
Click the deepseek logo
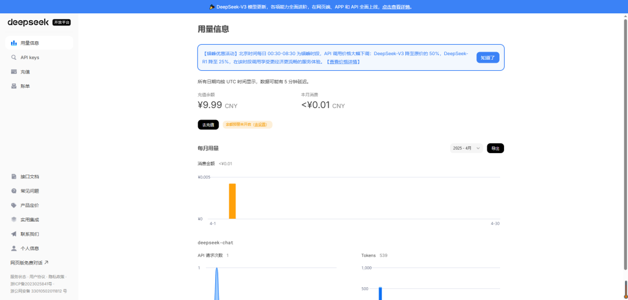[28, 23]
